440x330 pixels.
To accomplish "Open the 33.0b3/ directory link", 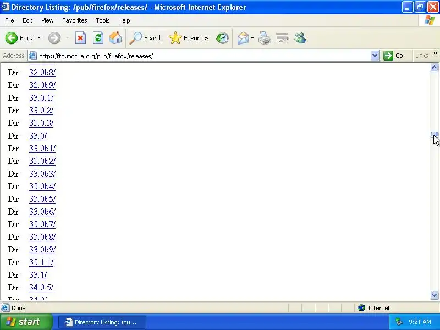I will [x=42, y=174].
